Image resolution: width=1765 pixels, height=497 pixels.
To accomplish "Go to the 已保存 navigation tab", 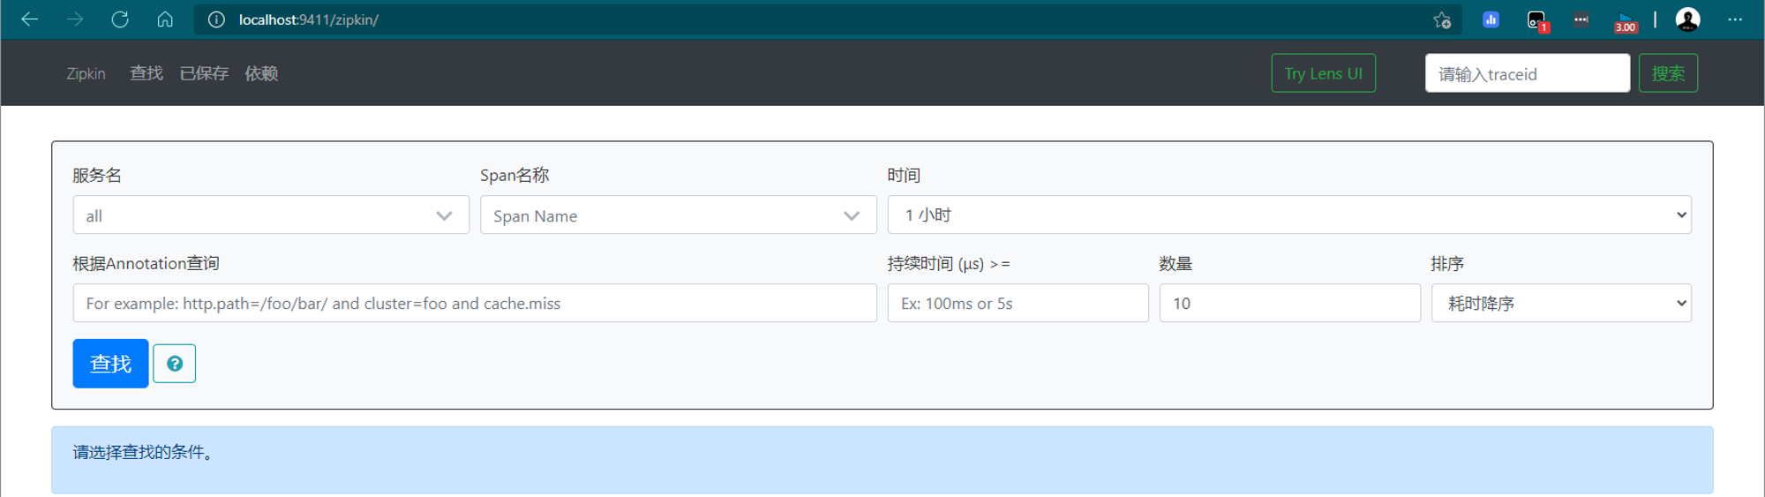I will (204, 73).
